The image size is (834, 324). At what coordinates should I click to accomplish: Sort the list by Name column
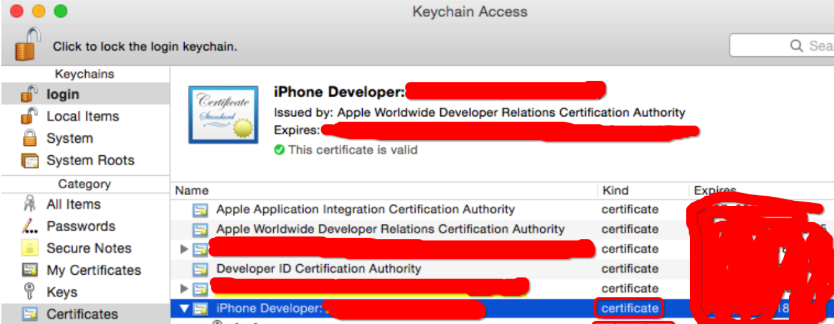[192, 191]
